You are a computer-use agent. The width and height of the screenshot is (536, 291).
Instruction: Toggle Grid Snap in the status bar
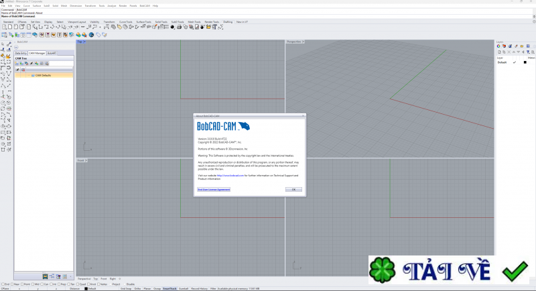(x=125, y=288)
